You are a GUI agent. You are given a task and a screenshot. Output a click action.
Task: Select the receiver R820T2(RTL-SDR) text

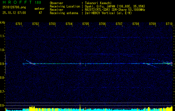tap(98, 10)
